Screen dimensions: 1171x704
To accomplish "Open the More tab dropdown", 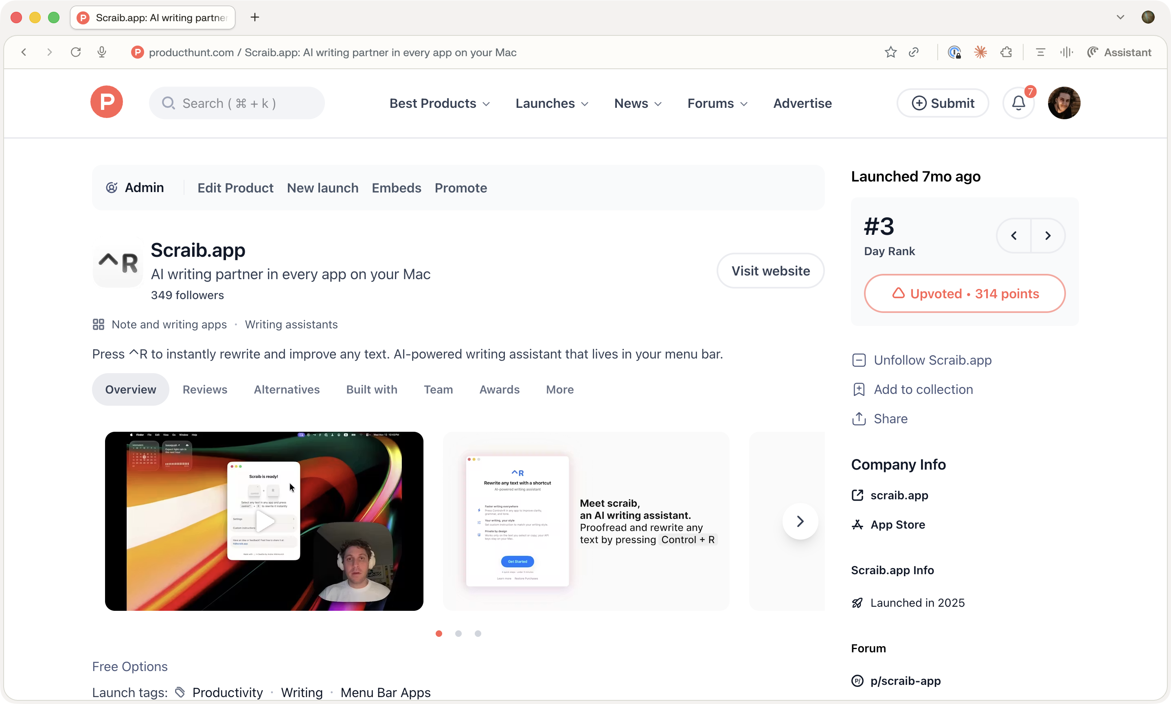I will pyautogui.click(x=559, y=389).
